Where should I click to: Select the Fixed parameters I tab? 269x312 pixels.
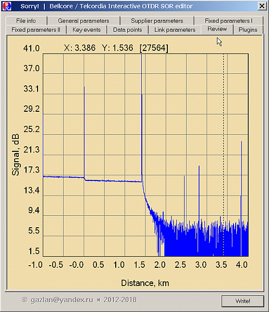229,21
